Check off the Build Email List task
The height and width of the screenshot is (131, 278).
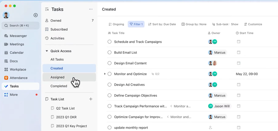tap(110, 52)
